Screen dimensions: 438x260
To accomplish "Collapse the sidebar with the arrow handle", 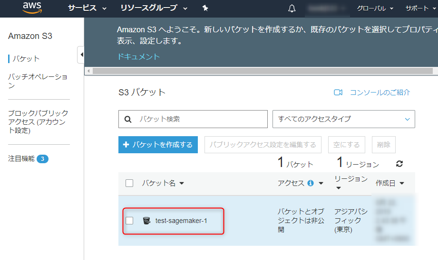I will (81, 55).
